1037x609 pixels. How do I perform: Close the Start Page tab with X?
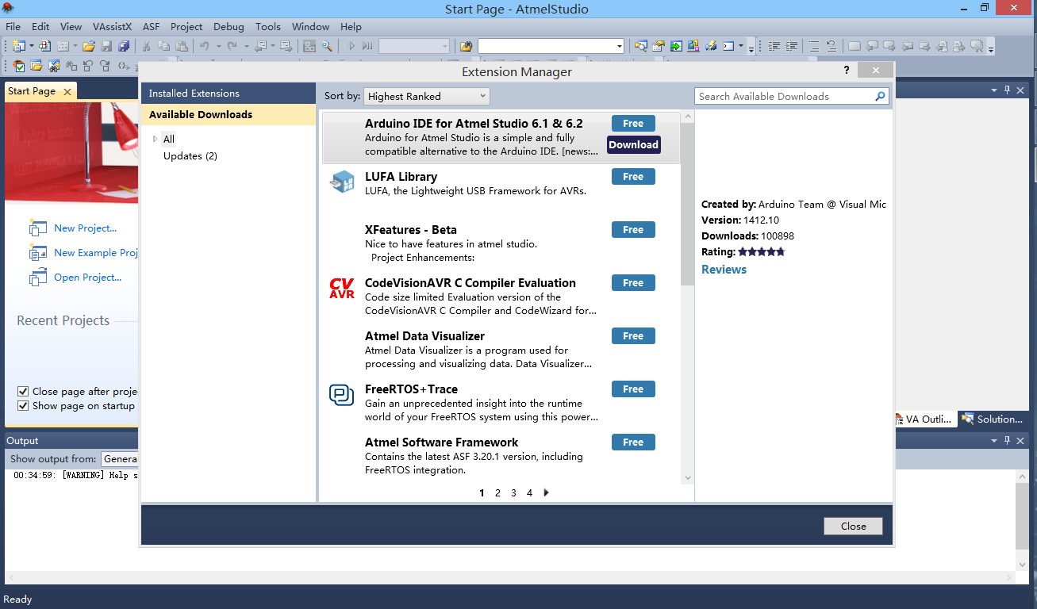(x=67, y=92)
